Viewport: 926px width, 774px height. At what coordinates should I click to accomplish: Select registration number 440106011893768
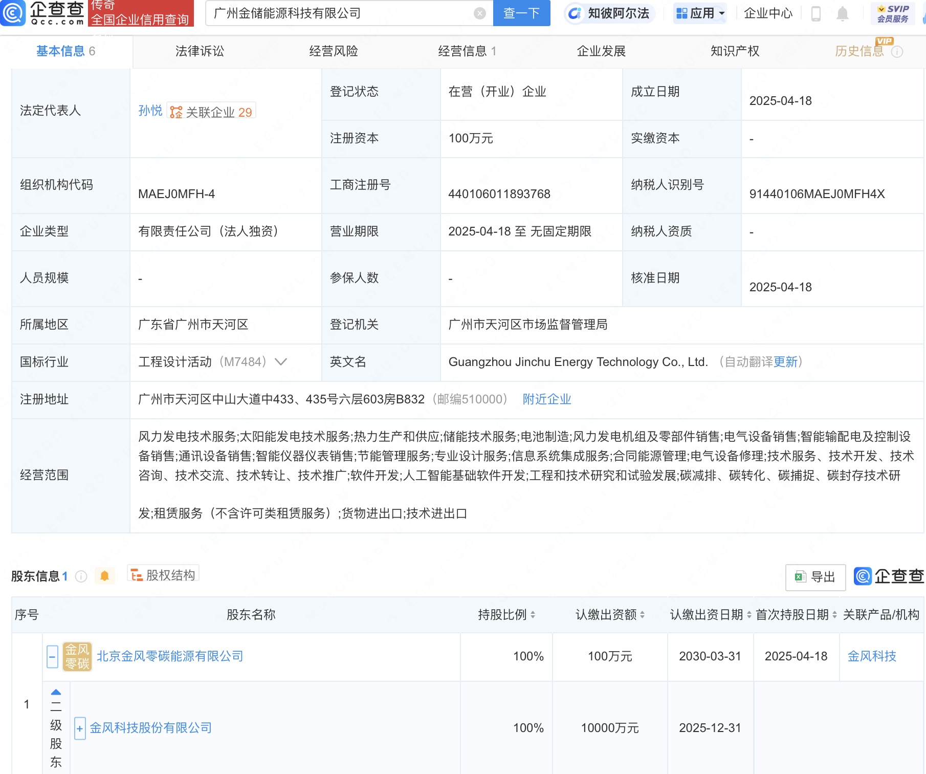pos(499,194)
